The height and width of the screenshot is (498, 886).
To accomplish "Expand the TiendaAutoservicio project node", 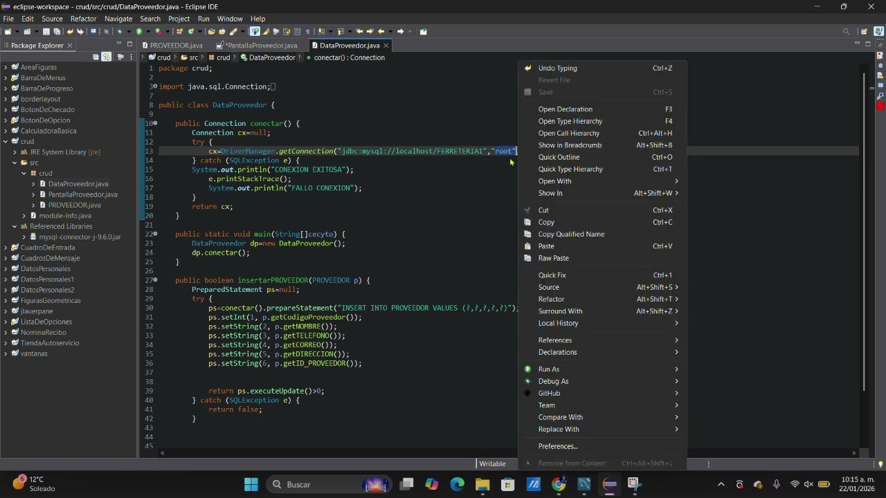I will (x=6, y=343).
